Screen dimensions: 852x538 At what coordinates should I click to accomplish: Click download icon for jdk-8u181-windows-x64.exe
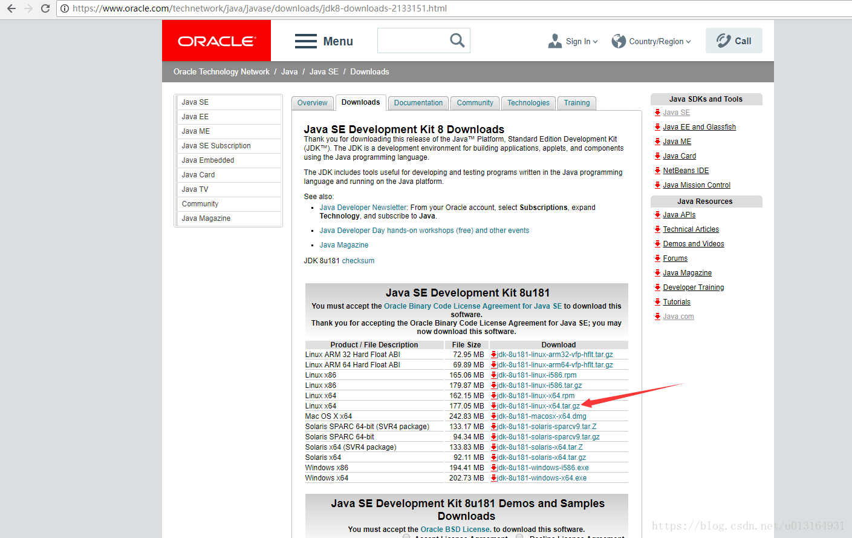494,478
